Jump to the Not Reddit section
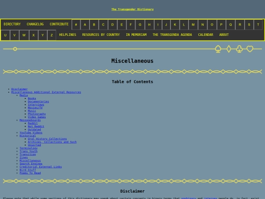This screenshot has width=265, height=199. click(x=36, y=126)
